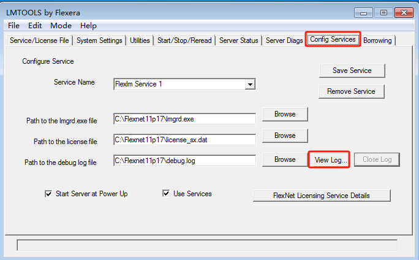Open the Help menu
Viewport: 419px width, 260px height.
coord(88,26)
